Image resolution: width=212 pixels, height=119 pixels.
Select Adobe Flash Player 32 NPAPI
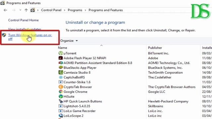click(85, 58)
